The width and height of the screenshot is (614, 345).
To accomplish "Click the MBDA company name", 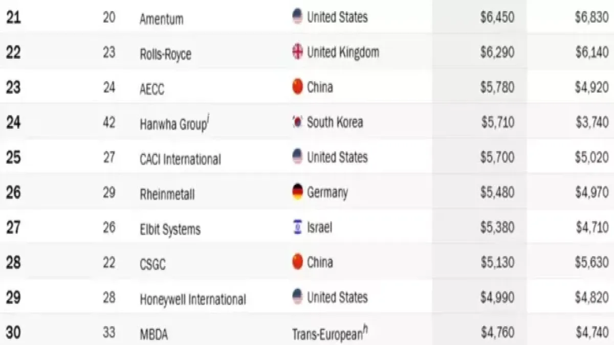I will (x=153, y=335).
